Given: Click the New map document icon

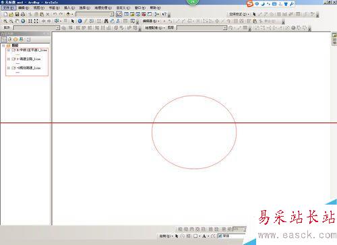Looking at the screenshot, I should 5,14.
